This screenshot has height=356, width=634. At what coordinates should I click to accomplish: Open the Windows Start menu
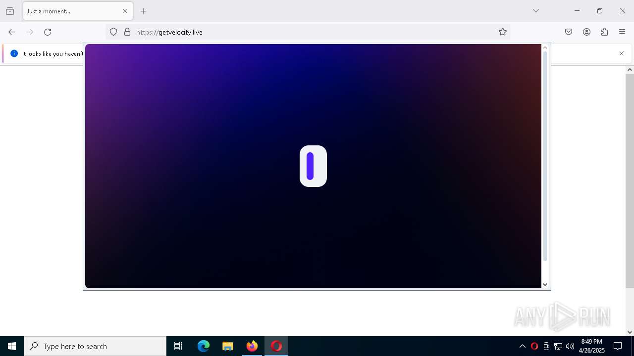12,346
